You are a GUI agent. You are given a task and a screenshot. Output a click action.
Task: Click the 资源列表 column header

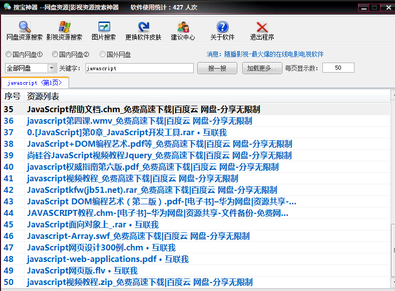(x=43, y=96)
